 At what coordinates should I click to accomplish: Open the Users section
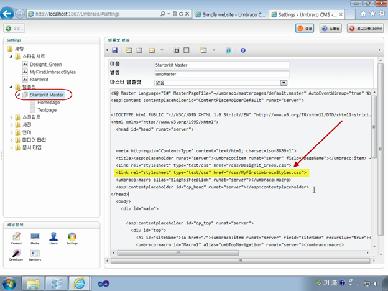pos(53,238)
